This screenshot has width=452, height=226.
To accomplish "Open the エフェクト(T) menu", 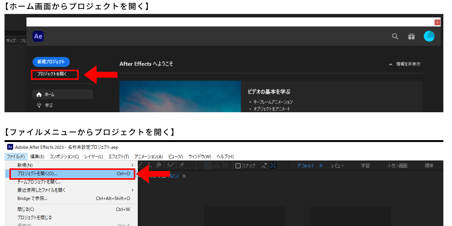I will coord(119,156).
